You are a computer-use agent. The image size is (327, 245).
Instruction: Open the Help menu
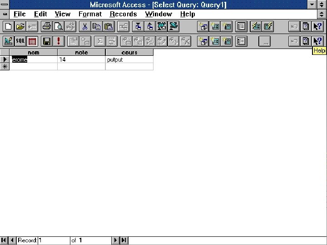pos(188,14)
